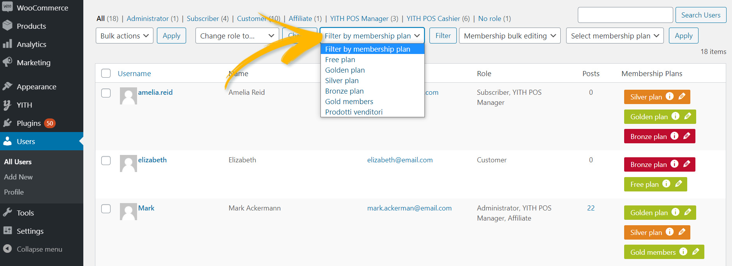Open Analytics via its bar-chart icon

[x=7, y=44]
